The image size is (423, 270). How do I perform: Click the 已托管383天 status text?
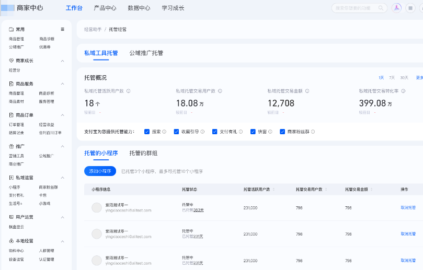pyautogui.click(x=193, y=210)
